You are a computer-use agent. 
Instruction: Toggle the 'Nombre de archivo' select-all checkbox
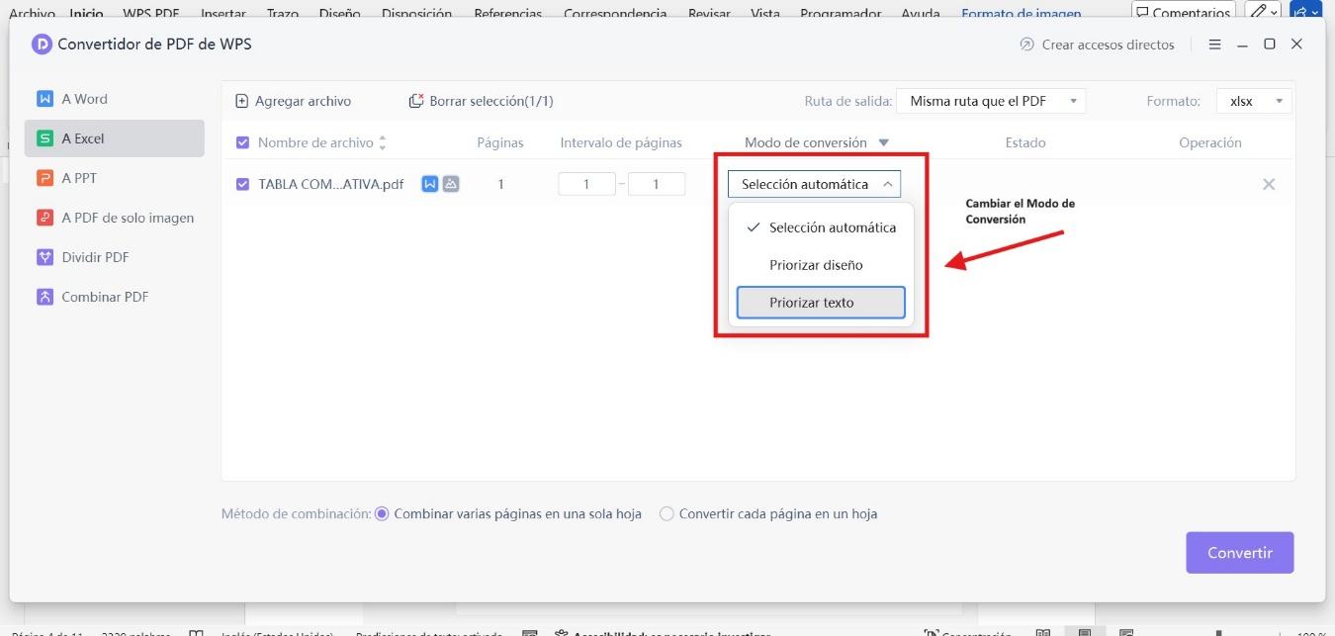[x=242, y=142]
